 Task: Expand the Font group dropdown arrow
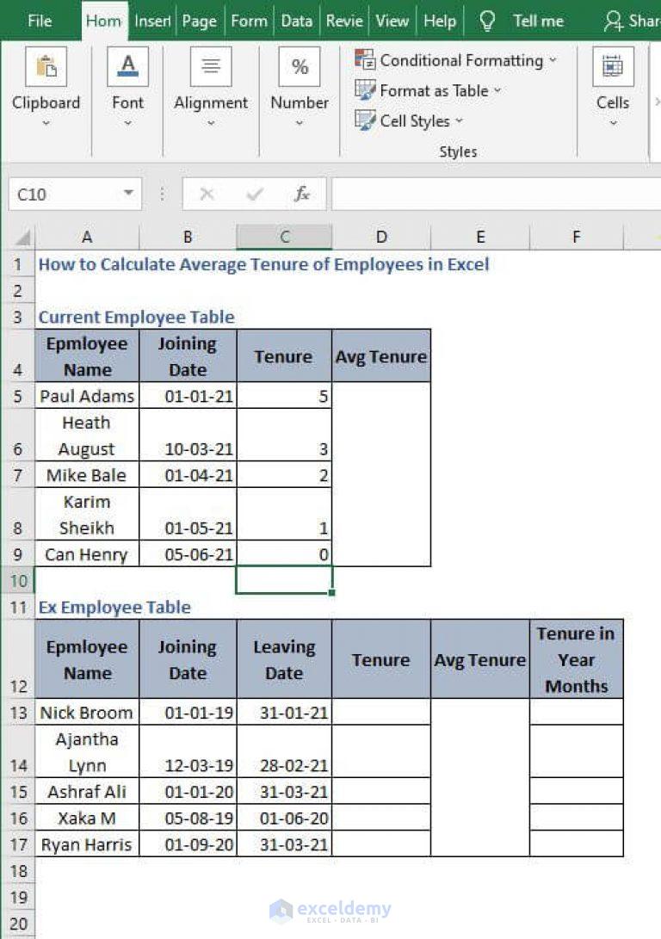(127, 123)
